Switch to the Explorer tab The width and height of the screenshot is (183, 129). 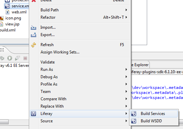pyautogui.click(x=140, y=65)
